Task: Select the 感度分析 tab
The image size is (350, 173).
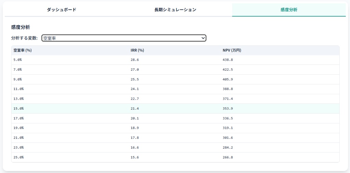Action: click(x=289, y=10)
